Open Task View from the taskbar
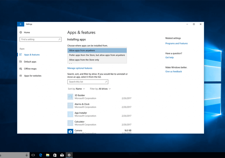The height and width of the screenshot is (158, 225). tap(33, 155)
